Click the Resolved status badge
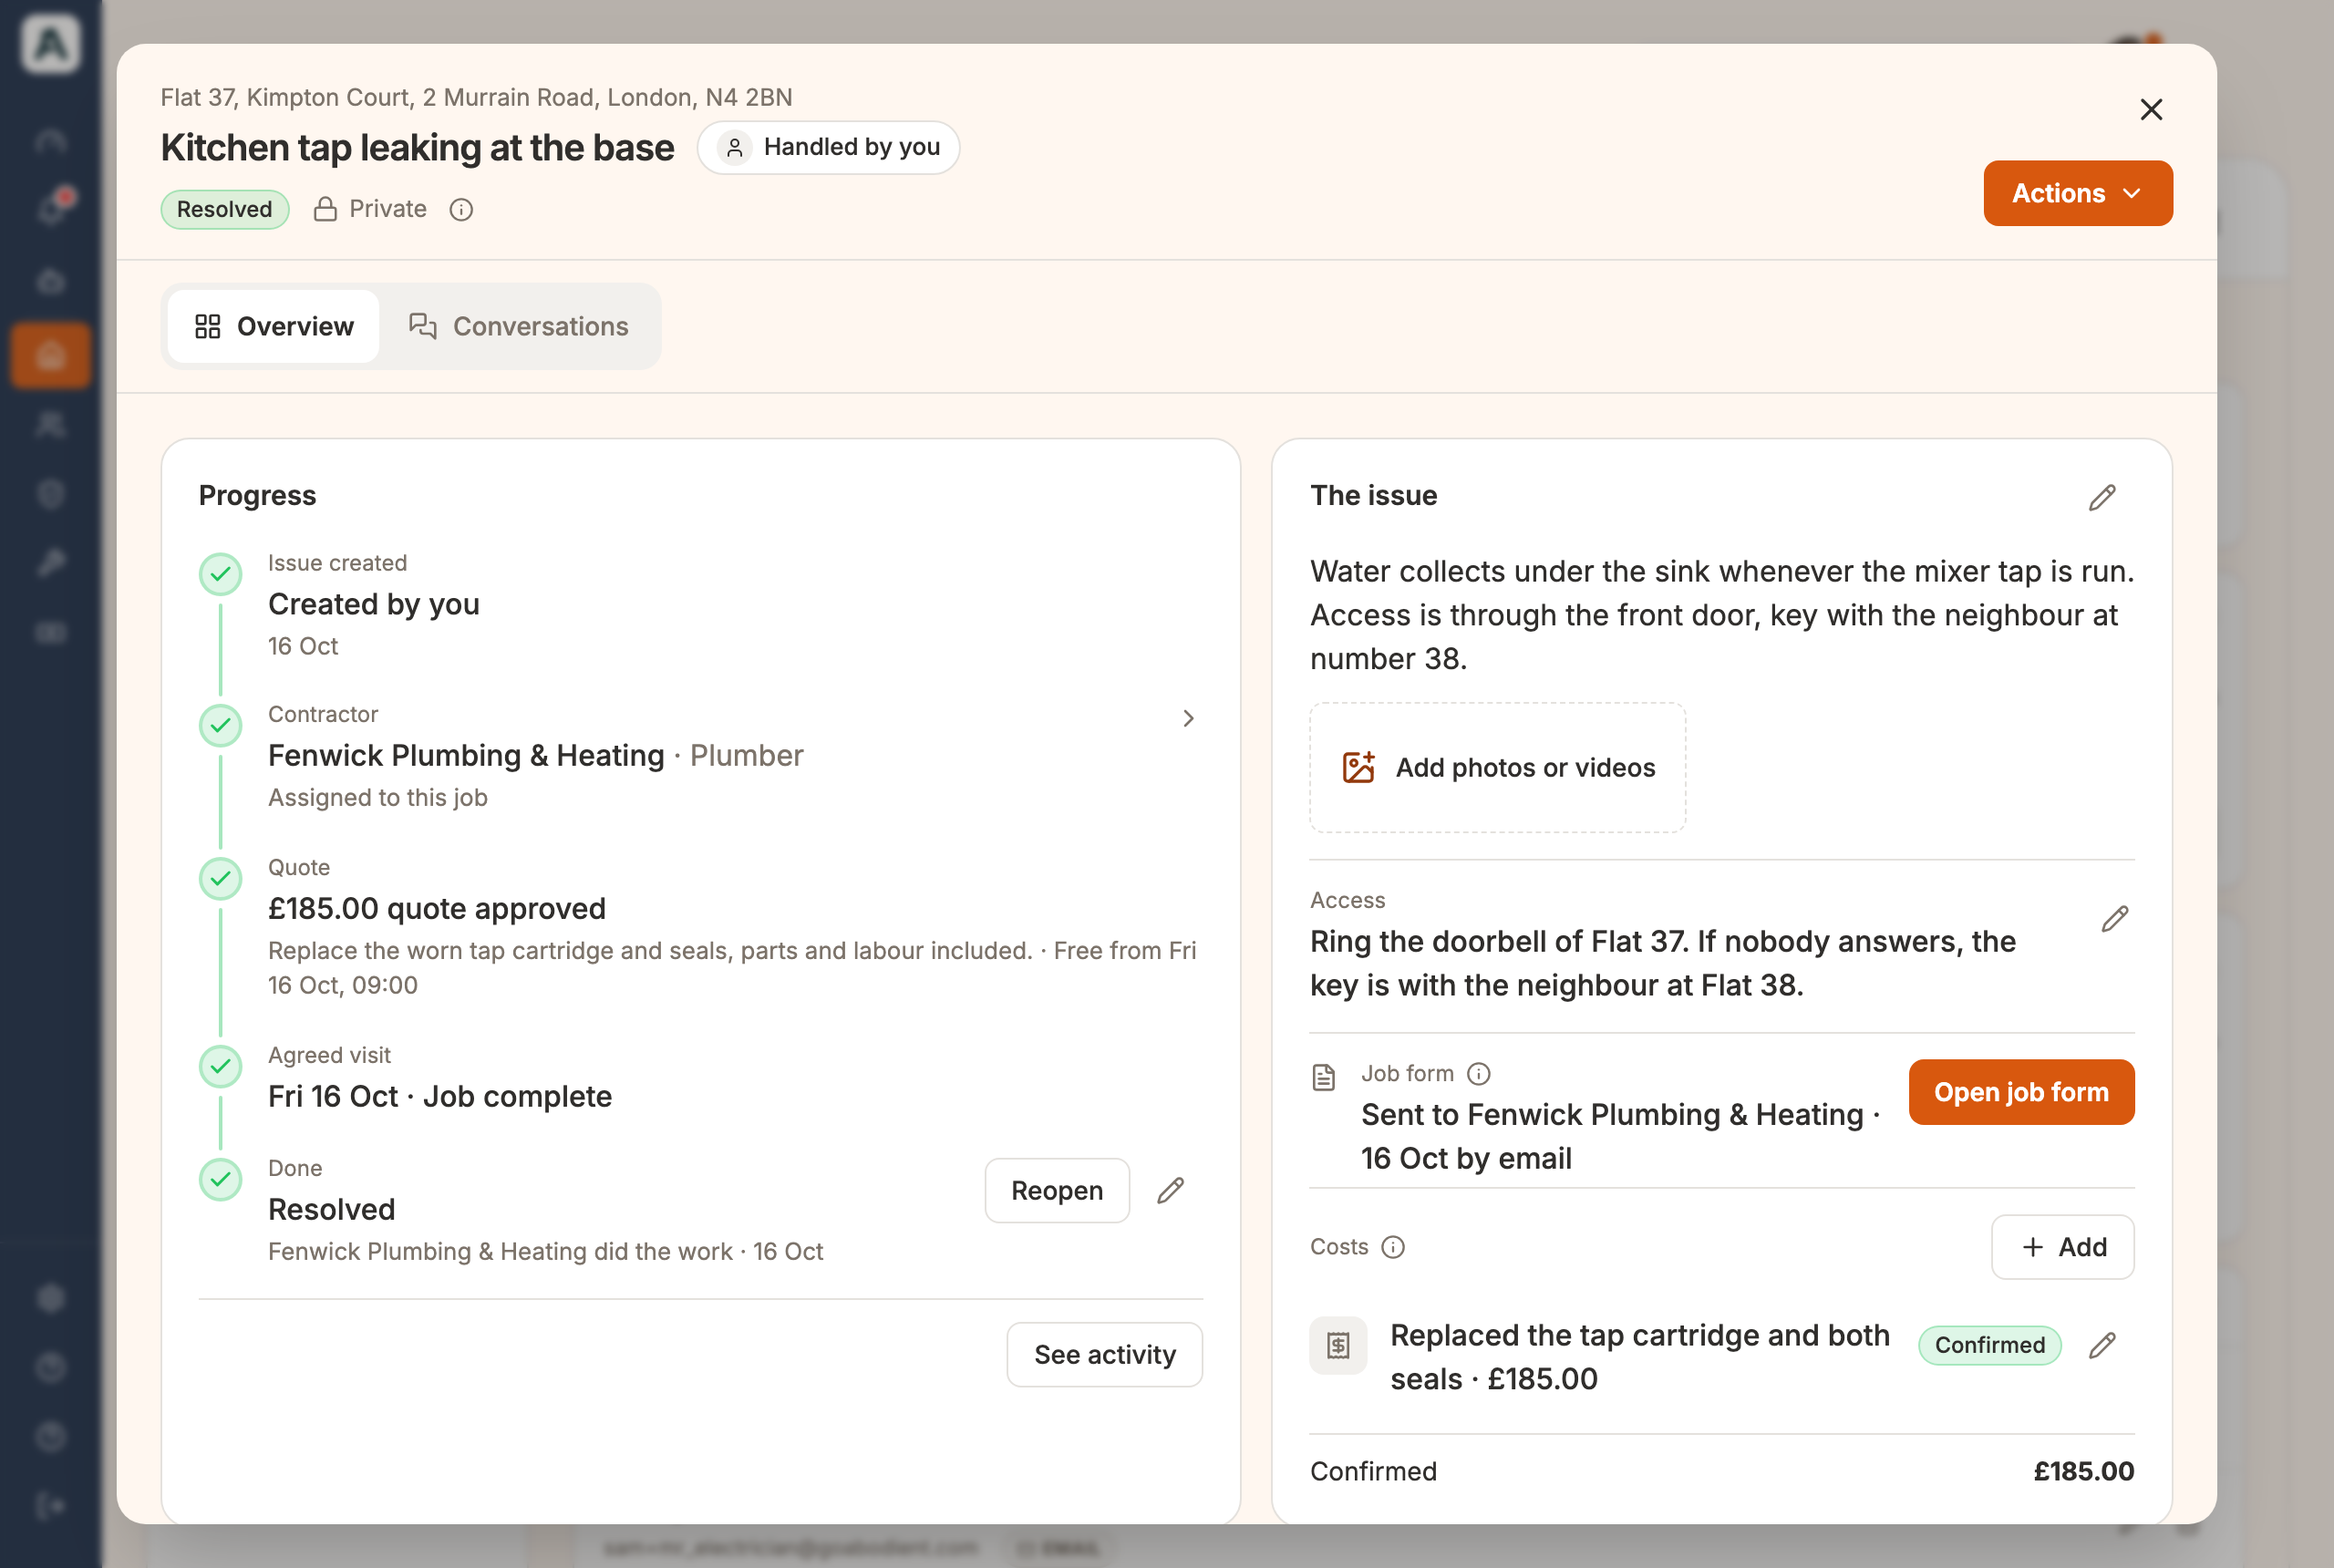Viewport: 2334px width, 1568px height. click(x=225, y=209)
